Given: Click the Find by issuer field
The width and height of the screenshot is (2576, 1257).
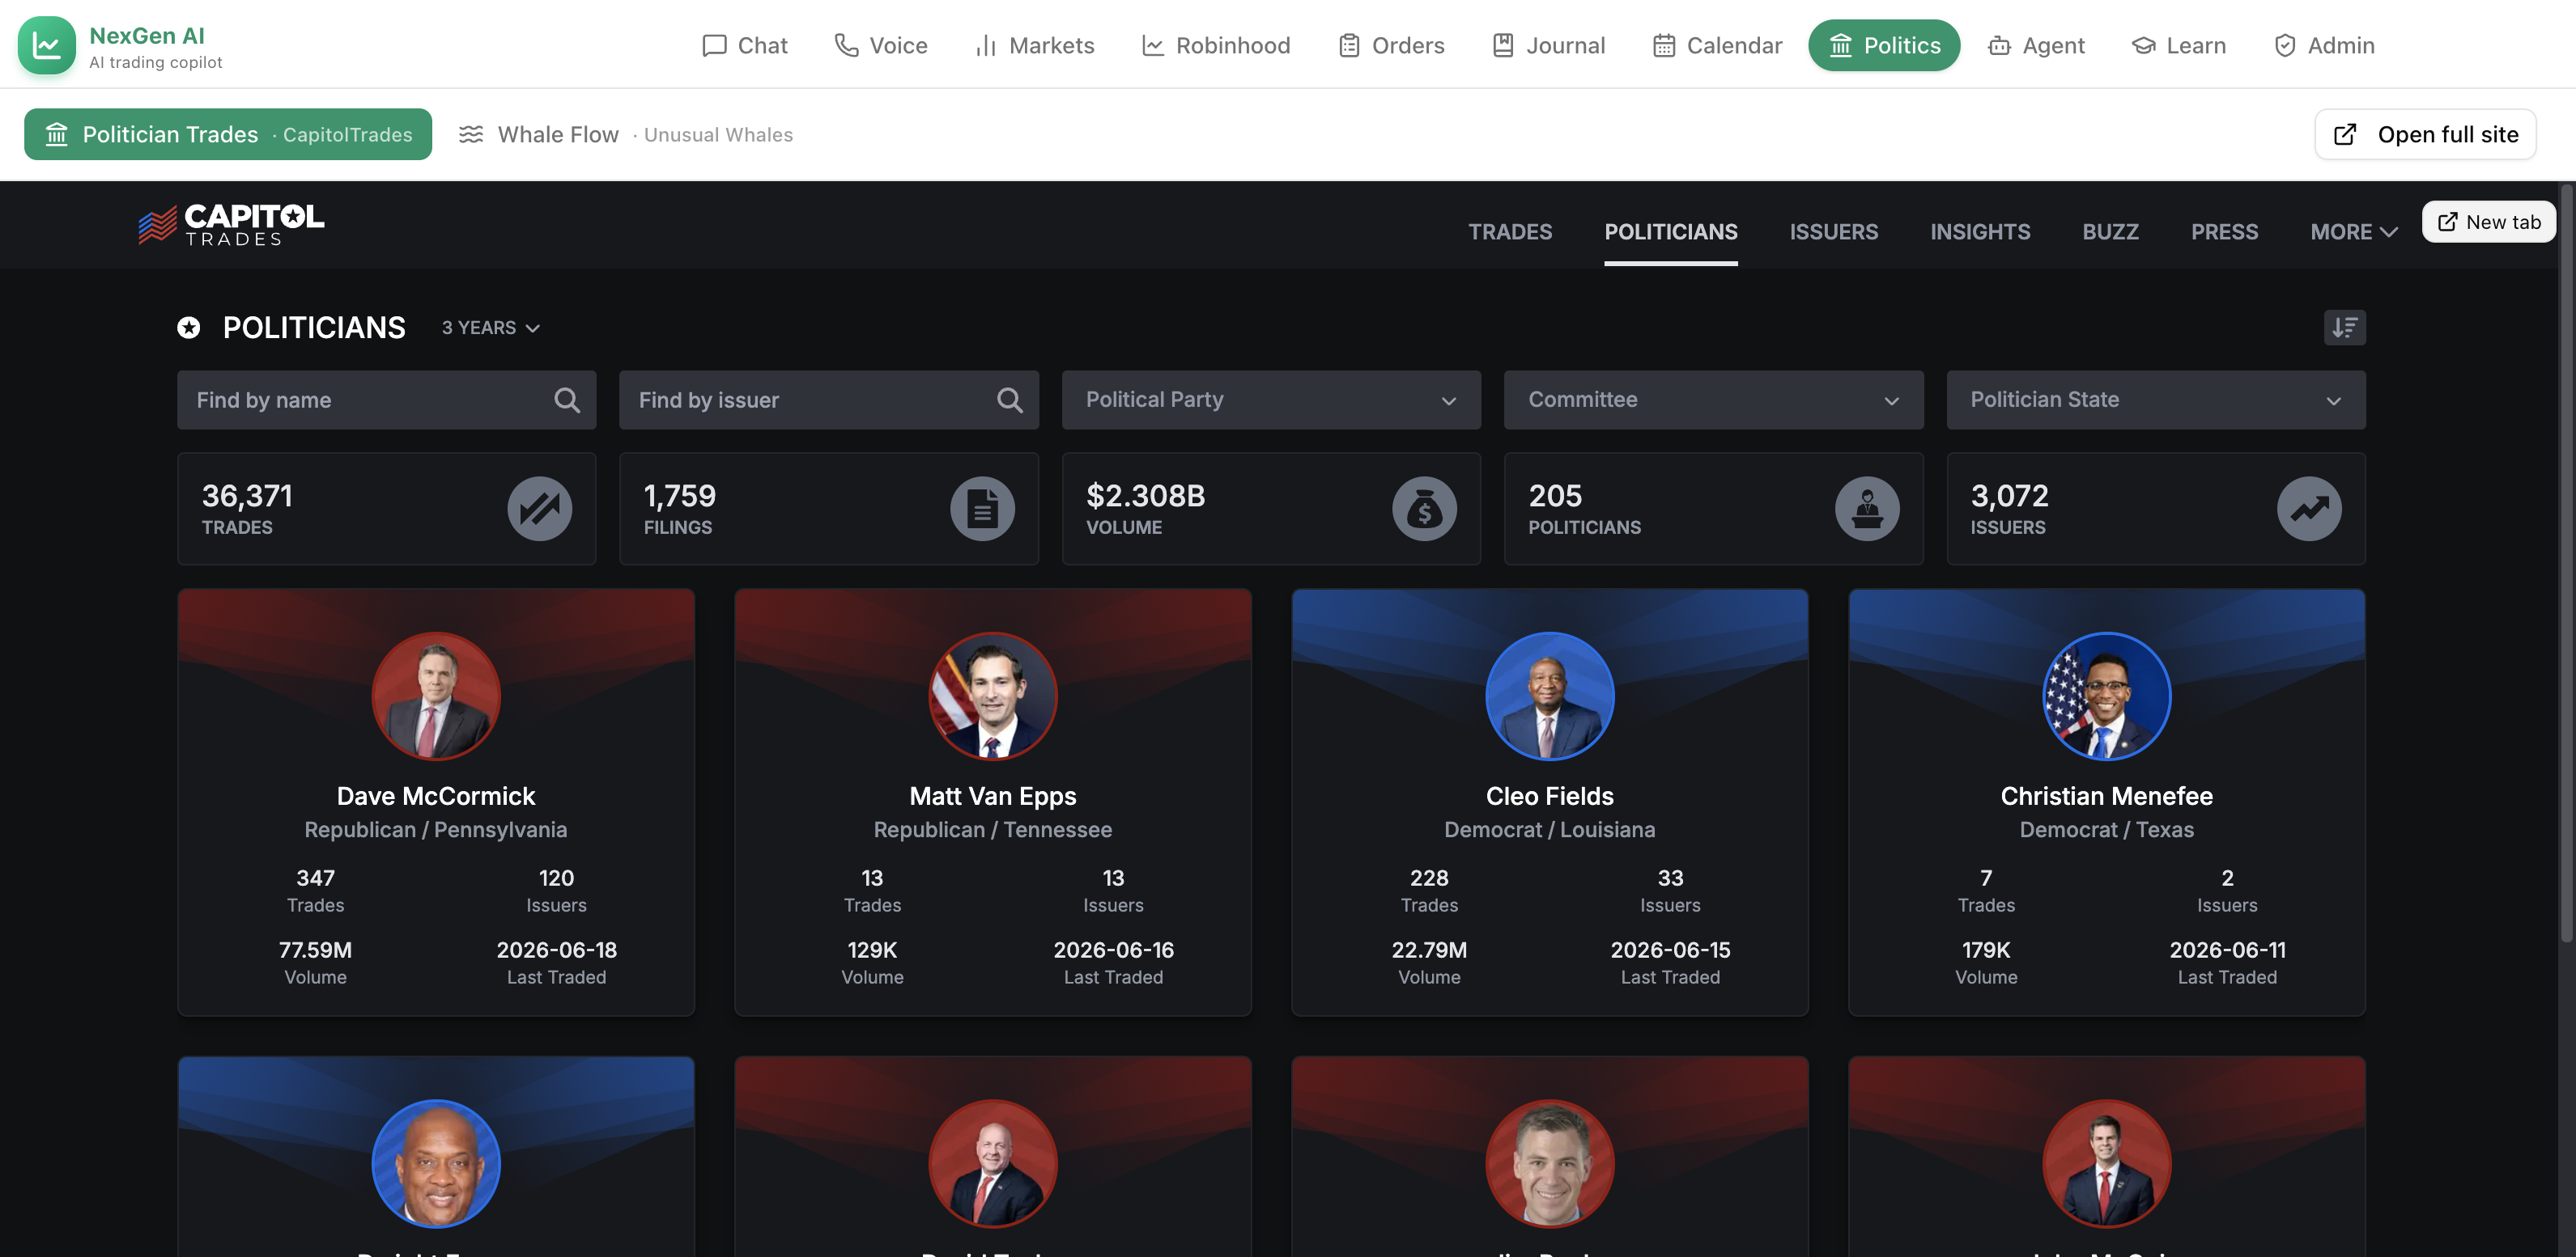Looking at the screenshot, I should tap(828, 400).
